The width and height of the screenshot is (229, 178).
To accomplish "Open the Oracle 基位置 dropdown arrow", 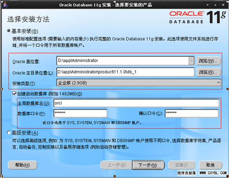I will [x=191, y=61].
